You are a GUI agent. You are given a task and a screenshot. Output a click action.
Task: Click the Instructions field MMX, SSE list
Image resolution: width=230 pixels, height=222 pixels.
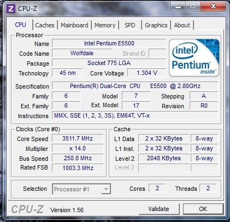(135, 115)
